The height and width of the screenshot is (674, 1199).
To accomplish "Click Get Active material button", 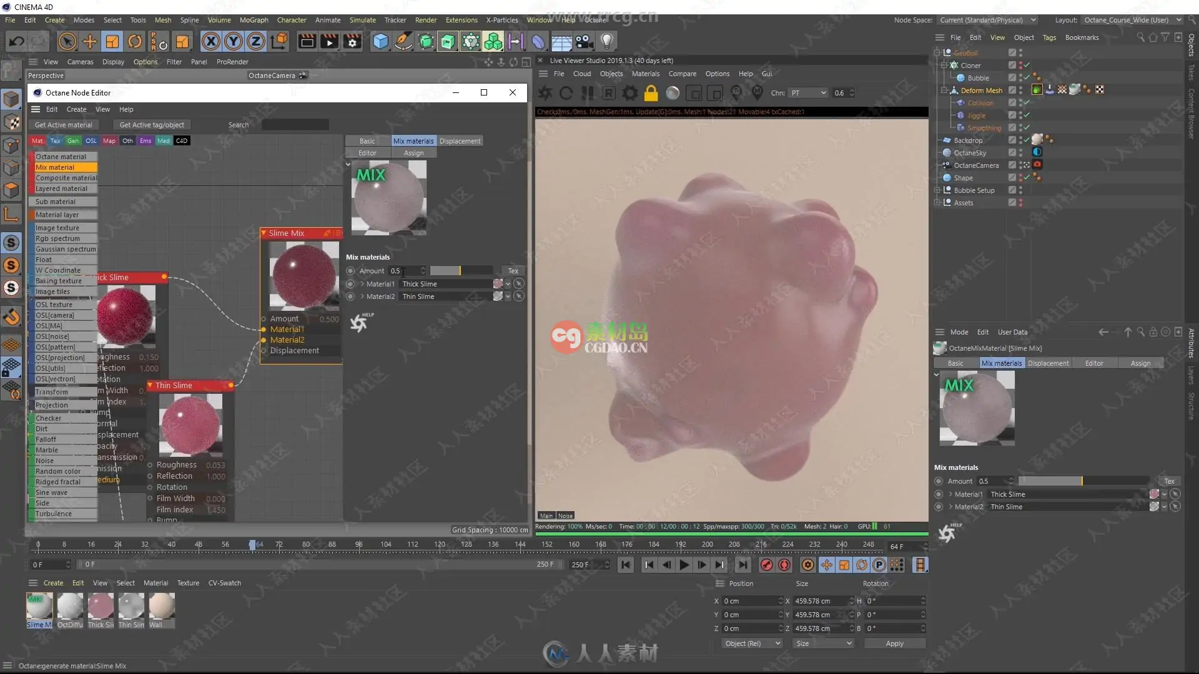I will (64, 124).
